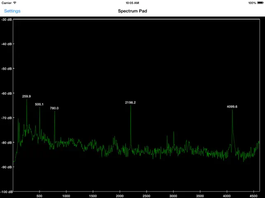Screen dimensions: 265x198
Task: Select the 259.9 peak label
Action: pyautogui.click(x=26, y=96)
